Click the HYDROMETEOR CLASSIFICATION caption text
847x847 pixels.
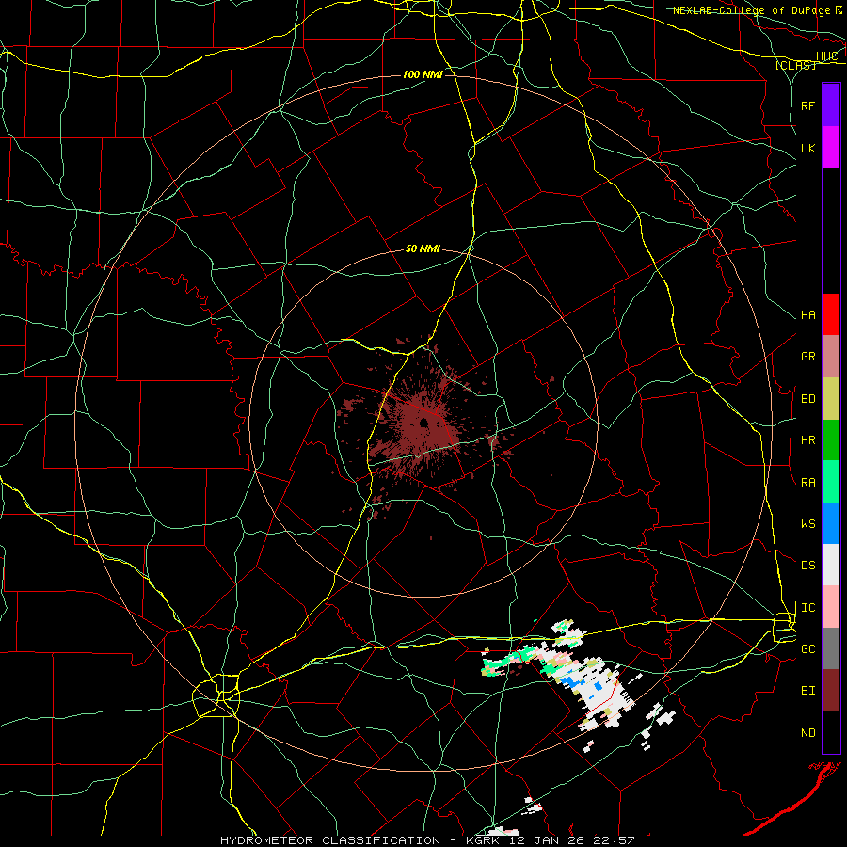pyautogui.click(x=330, y=840)
